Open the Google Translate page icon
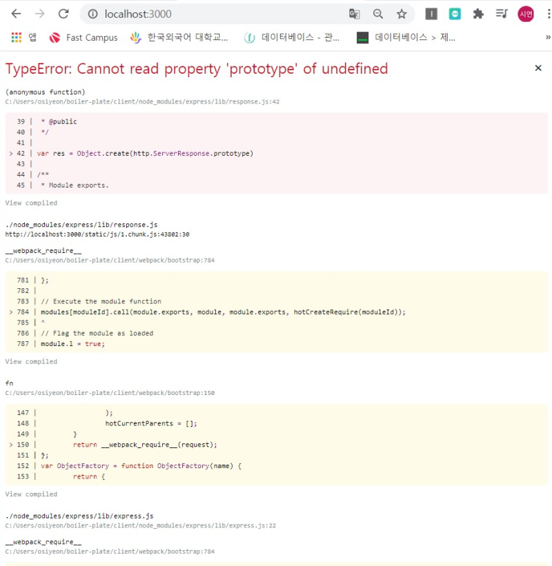This screenshot has height=566, width=552. [355, 14]
